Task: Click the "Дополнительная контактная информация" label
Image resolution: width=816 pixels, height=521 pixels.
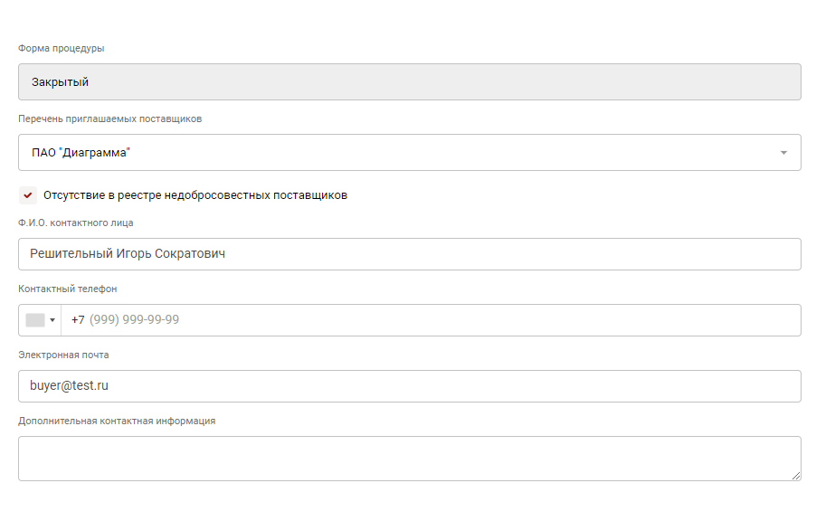Action: (x=117, y=421)
